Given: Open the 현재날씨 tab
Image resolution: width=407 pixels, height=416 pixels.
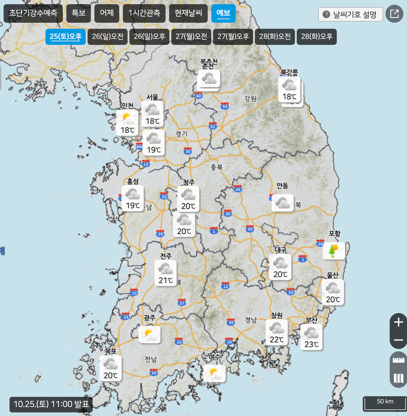Looking at the screenshot, I should coord(188,14).
